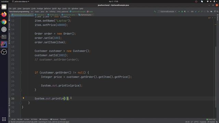Open the File menu
The width and height of the screenshot is (219, 123).
coord(10,9)
